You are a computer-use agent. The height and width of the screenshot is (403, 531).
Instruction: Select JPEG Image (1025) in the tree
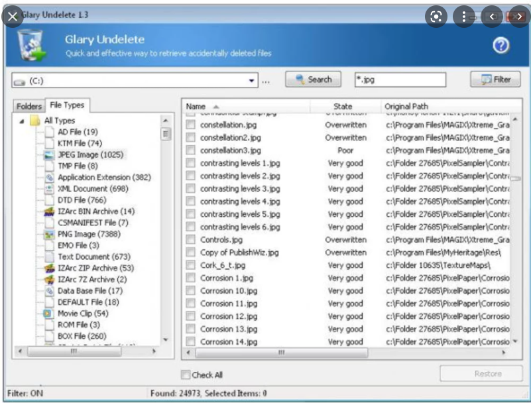[90, 154]
